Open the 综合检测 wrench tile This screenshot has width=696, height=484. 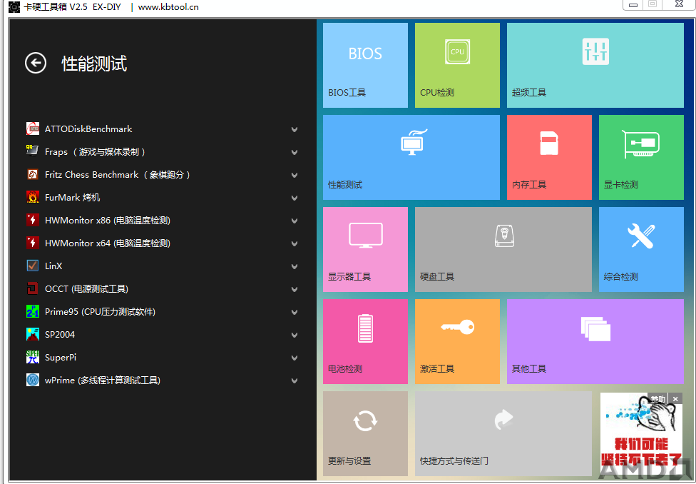641,249
